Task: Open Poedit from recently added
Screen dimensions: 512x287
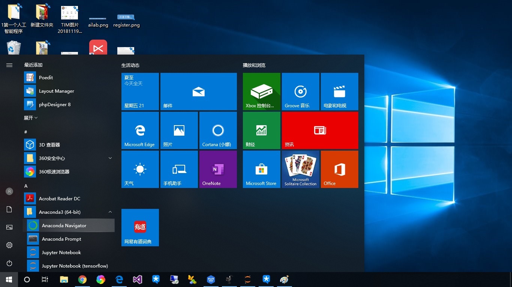Action: (69, 78)
